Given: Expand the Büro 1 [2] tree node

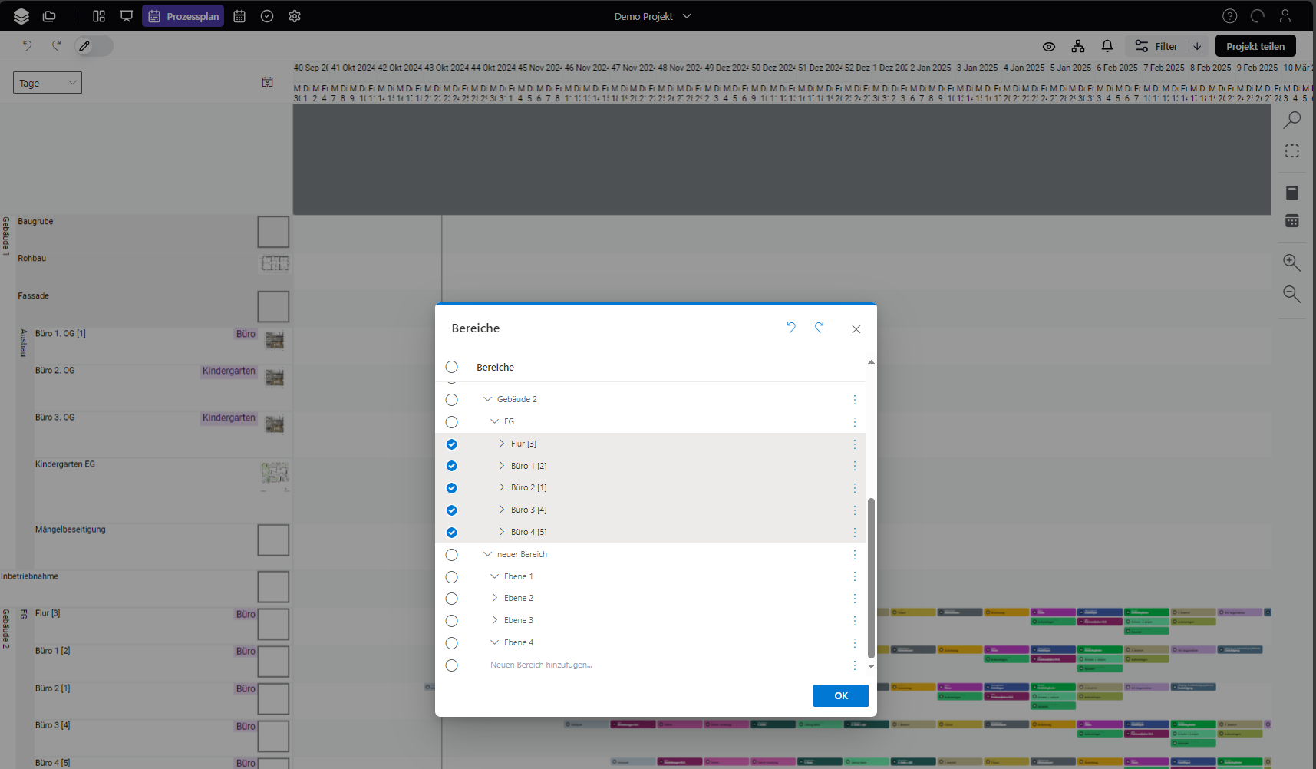Looking at the screenshot, I should [502, 466].
